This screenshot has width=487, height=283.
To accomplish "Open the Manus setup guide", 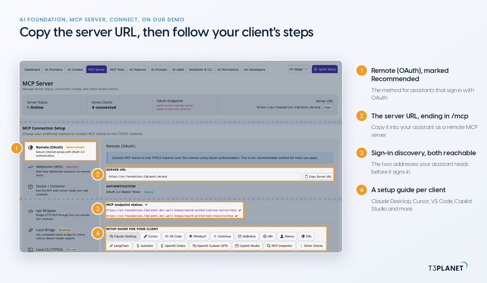I will (x=287, y=236).
